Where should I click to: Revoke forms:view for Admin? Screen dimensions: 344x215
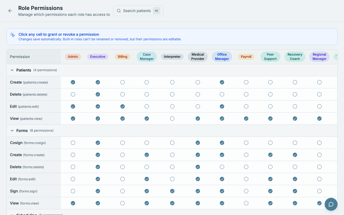pyautogui.click(x=73, y=203)
